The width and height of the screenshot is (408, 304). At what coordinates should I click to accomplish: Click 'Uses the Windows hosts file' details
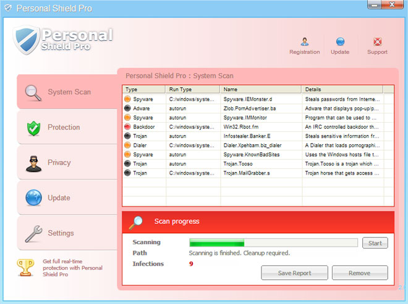[342, 154]
